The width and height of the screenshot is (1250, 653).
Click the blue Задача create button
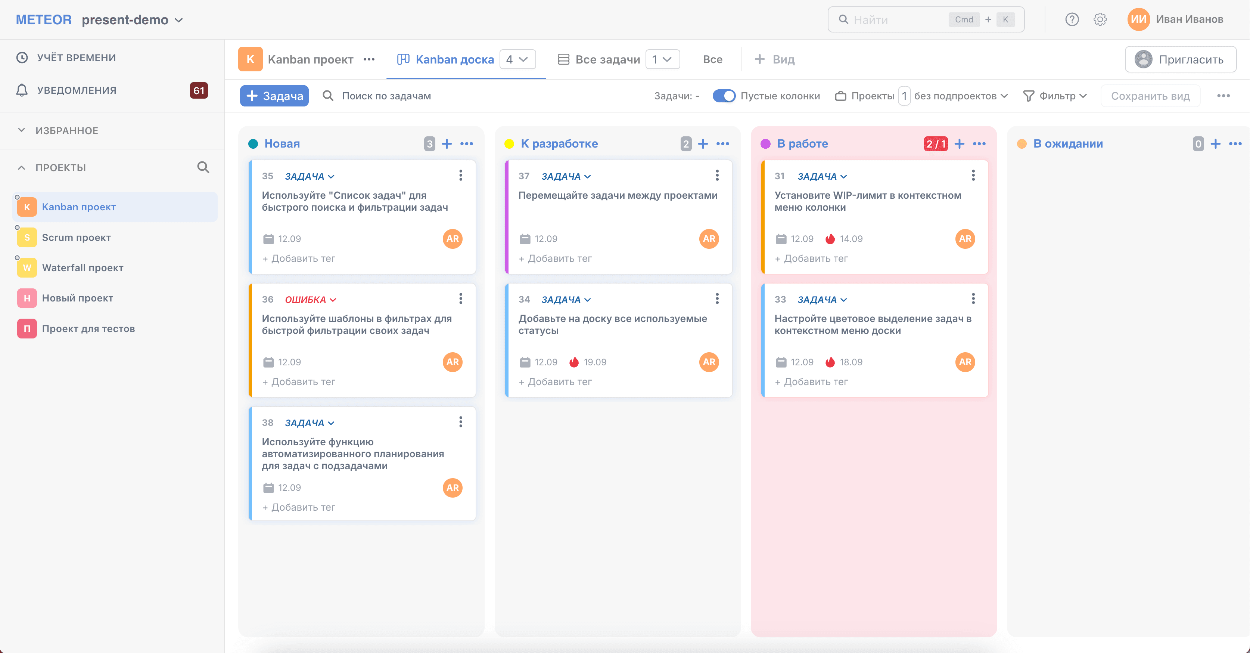(274, 96)
